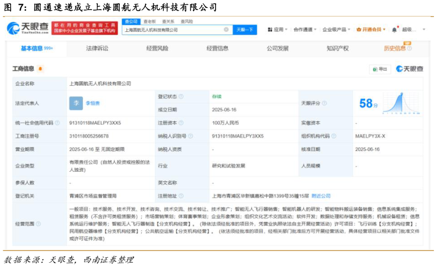Click the 天眼评分 score distribution chart

point(401,103)
